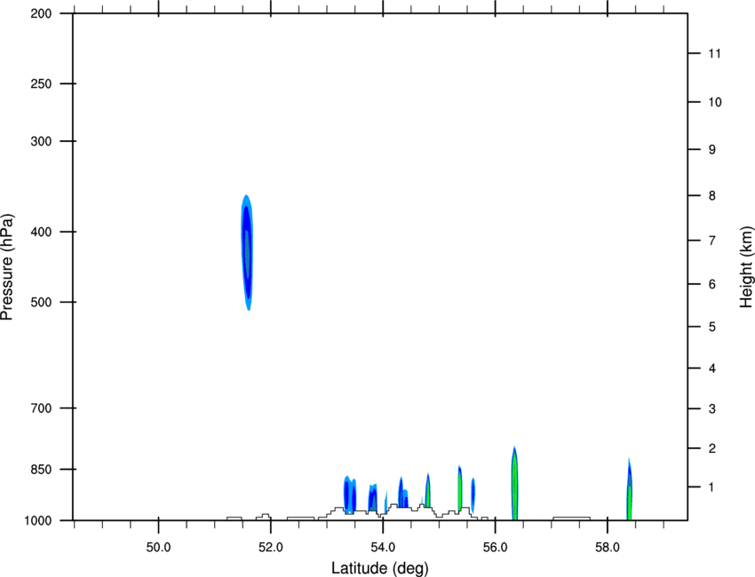755x577 pixels.
Task: Click the blue contour near 53.8 latitude
Action: (373, 498)
